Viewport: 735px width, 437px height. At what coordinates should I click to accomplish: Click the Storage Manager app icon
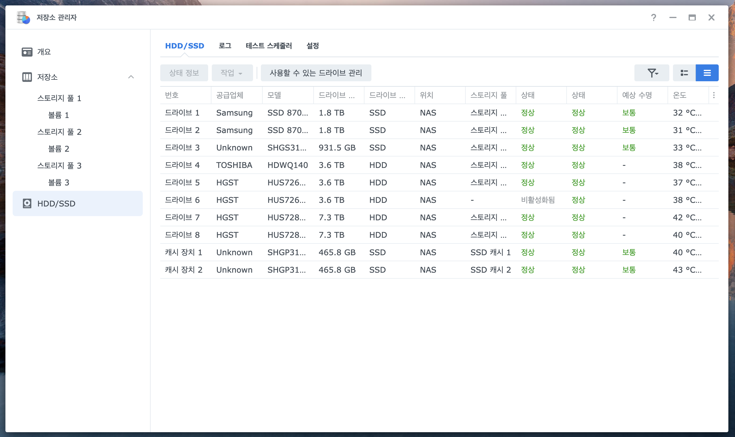[x=23, y=17]
